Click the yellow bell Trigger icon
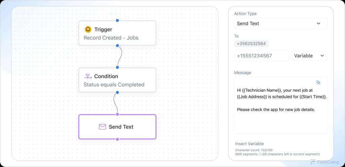The height and width of the screenshot is (167, 345). pos(88,29)
